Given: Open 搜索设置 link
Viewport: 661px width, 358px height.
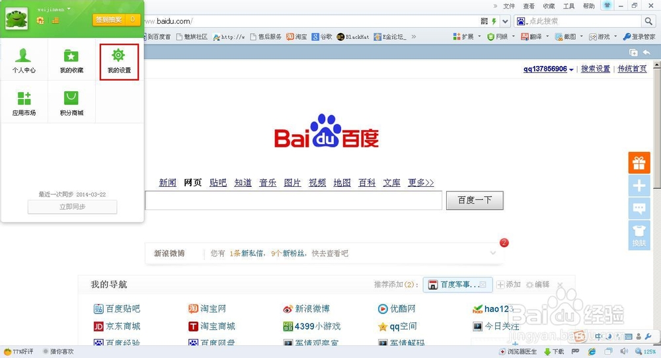Looking at the screenshot, I should point(596,69).
